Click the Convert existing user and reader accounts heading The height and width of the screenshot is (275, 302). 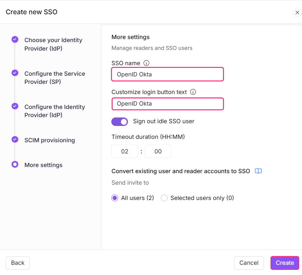click(181, 171)
